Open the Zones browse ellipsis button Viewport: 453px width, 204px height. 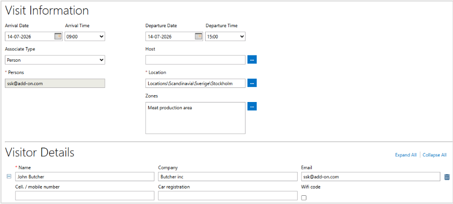click(x=252, y=106)
